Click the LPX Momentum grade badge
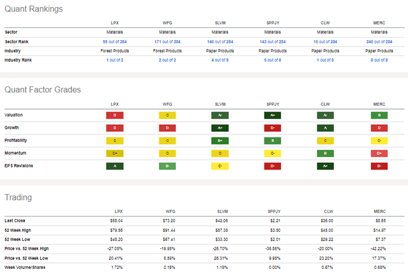Image resolution: width=408 pixels, height=279 pixels. click(x=115, y=154)
